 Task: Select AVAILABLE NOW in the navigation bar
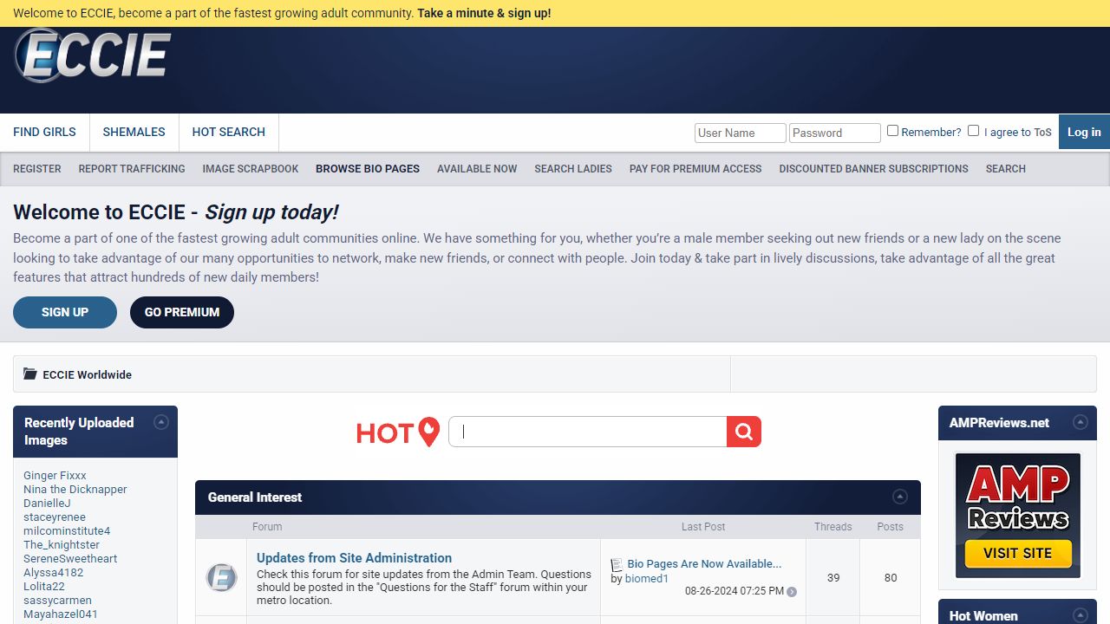pos(477,169)
